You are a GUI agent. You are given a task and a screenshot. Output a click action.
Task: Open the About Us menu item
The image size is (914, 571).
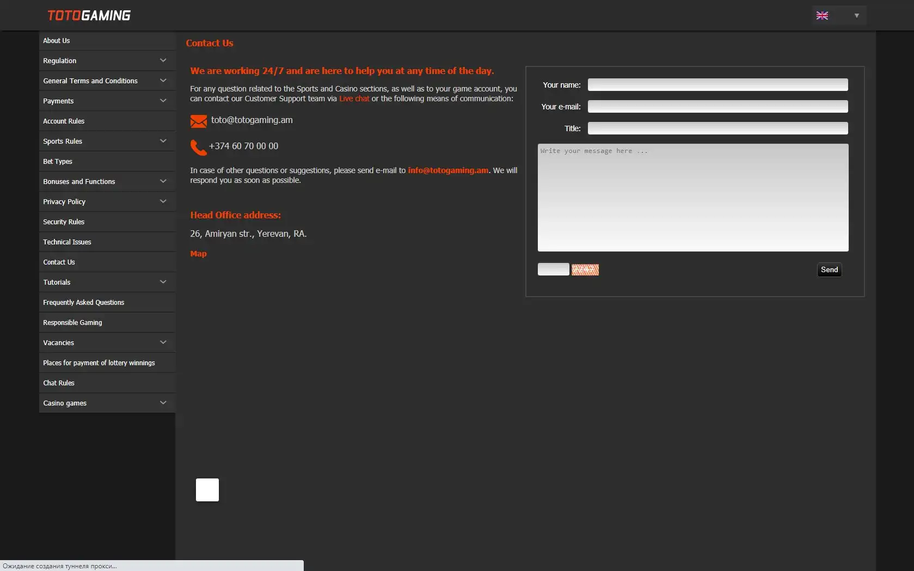point(107,41)
